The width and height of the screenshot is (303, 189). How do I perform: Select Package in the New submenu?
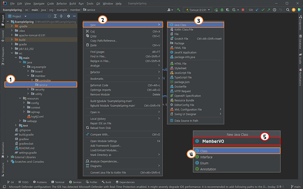[195, 43]
